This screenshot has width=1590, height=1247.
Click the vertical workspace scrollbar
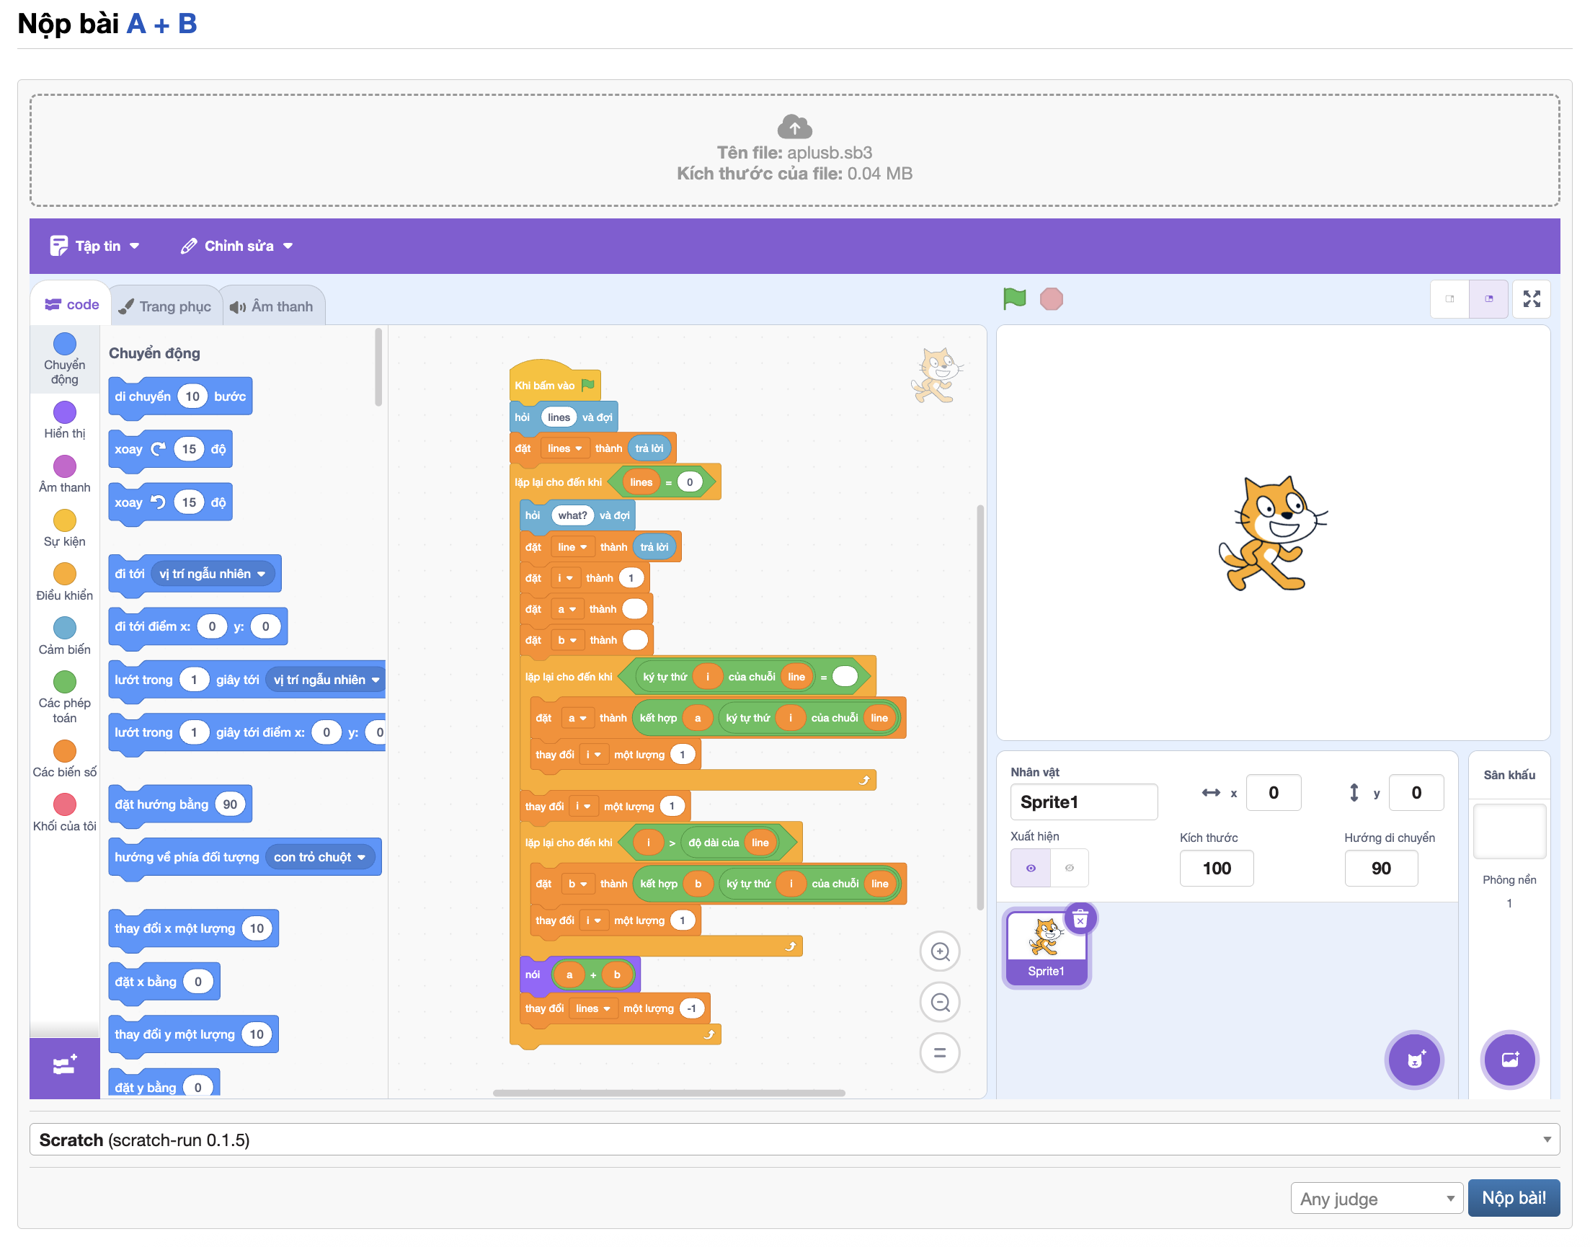[x=980, y=706]
